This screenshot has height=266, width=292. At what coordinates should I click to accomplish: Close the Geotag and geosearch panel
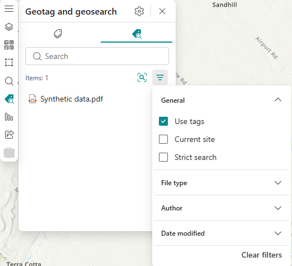point(162,11)
